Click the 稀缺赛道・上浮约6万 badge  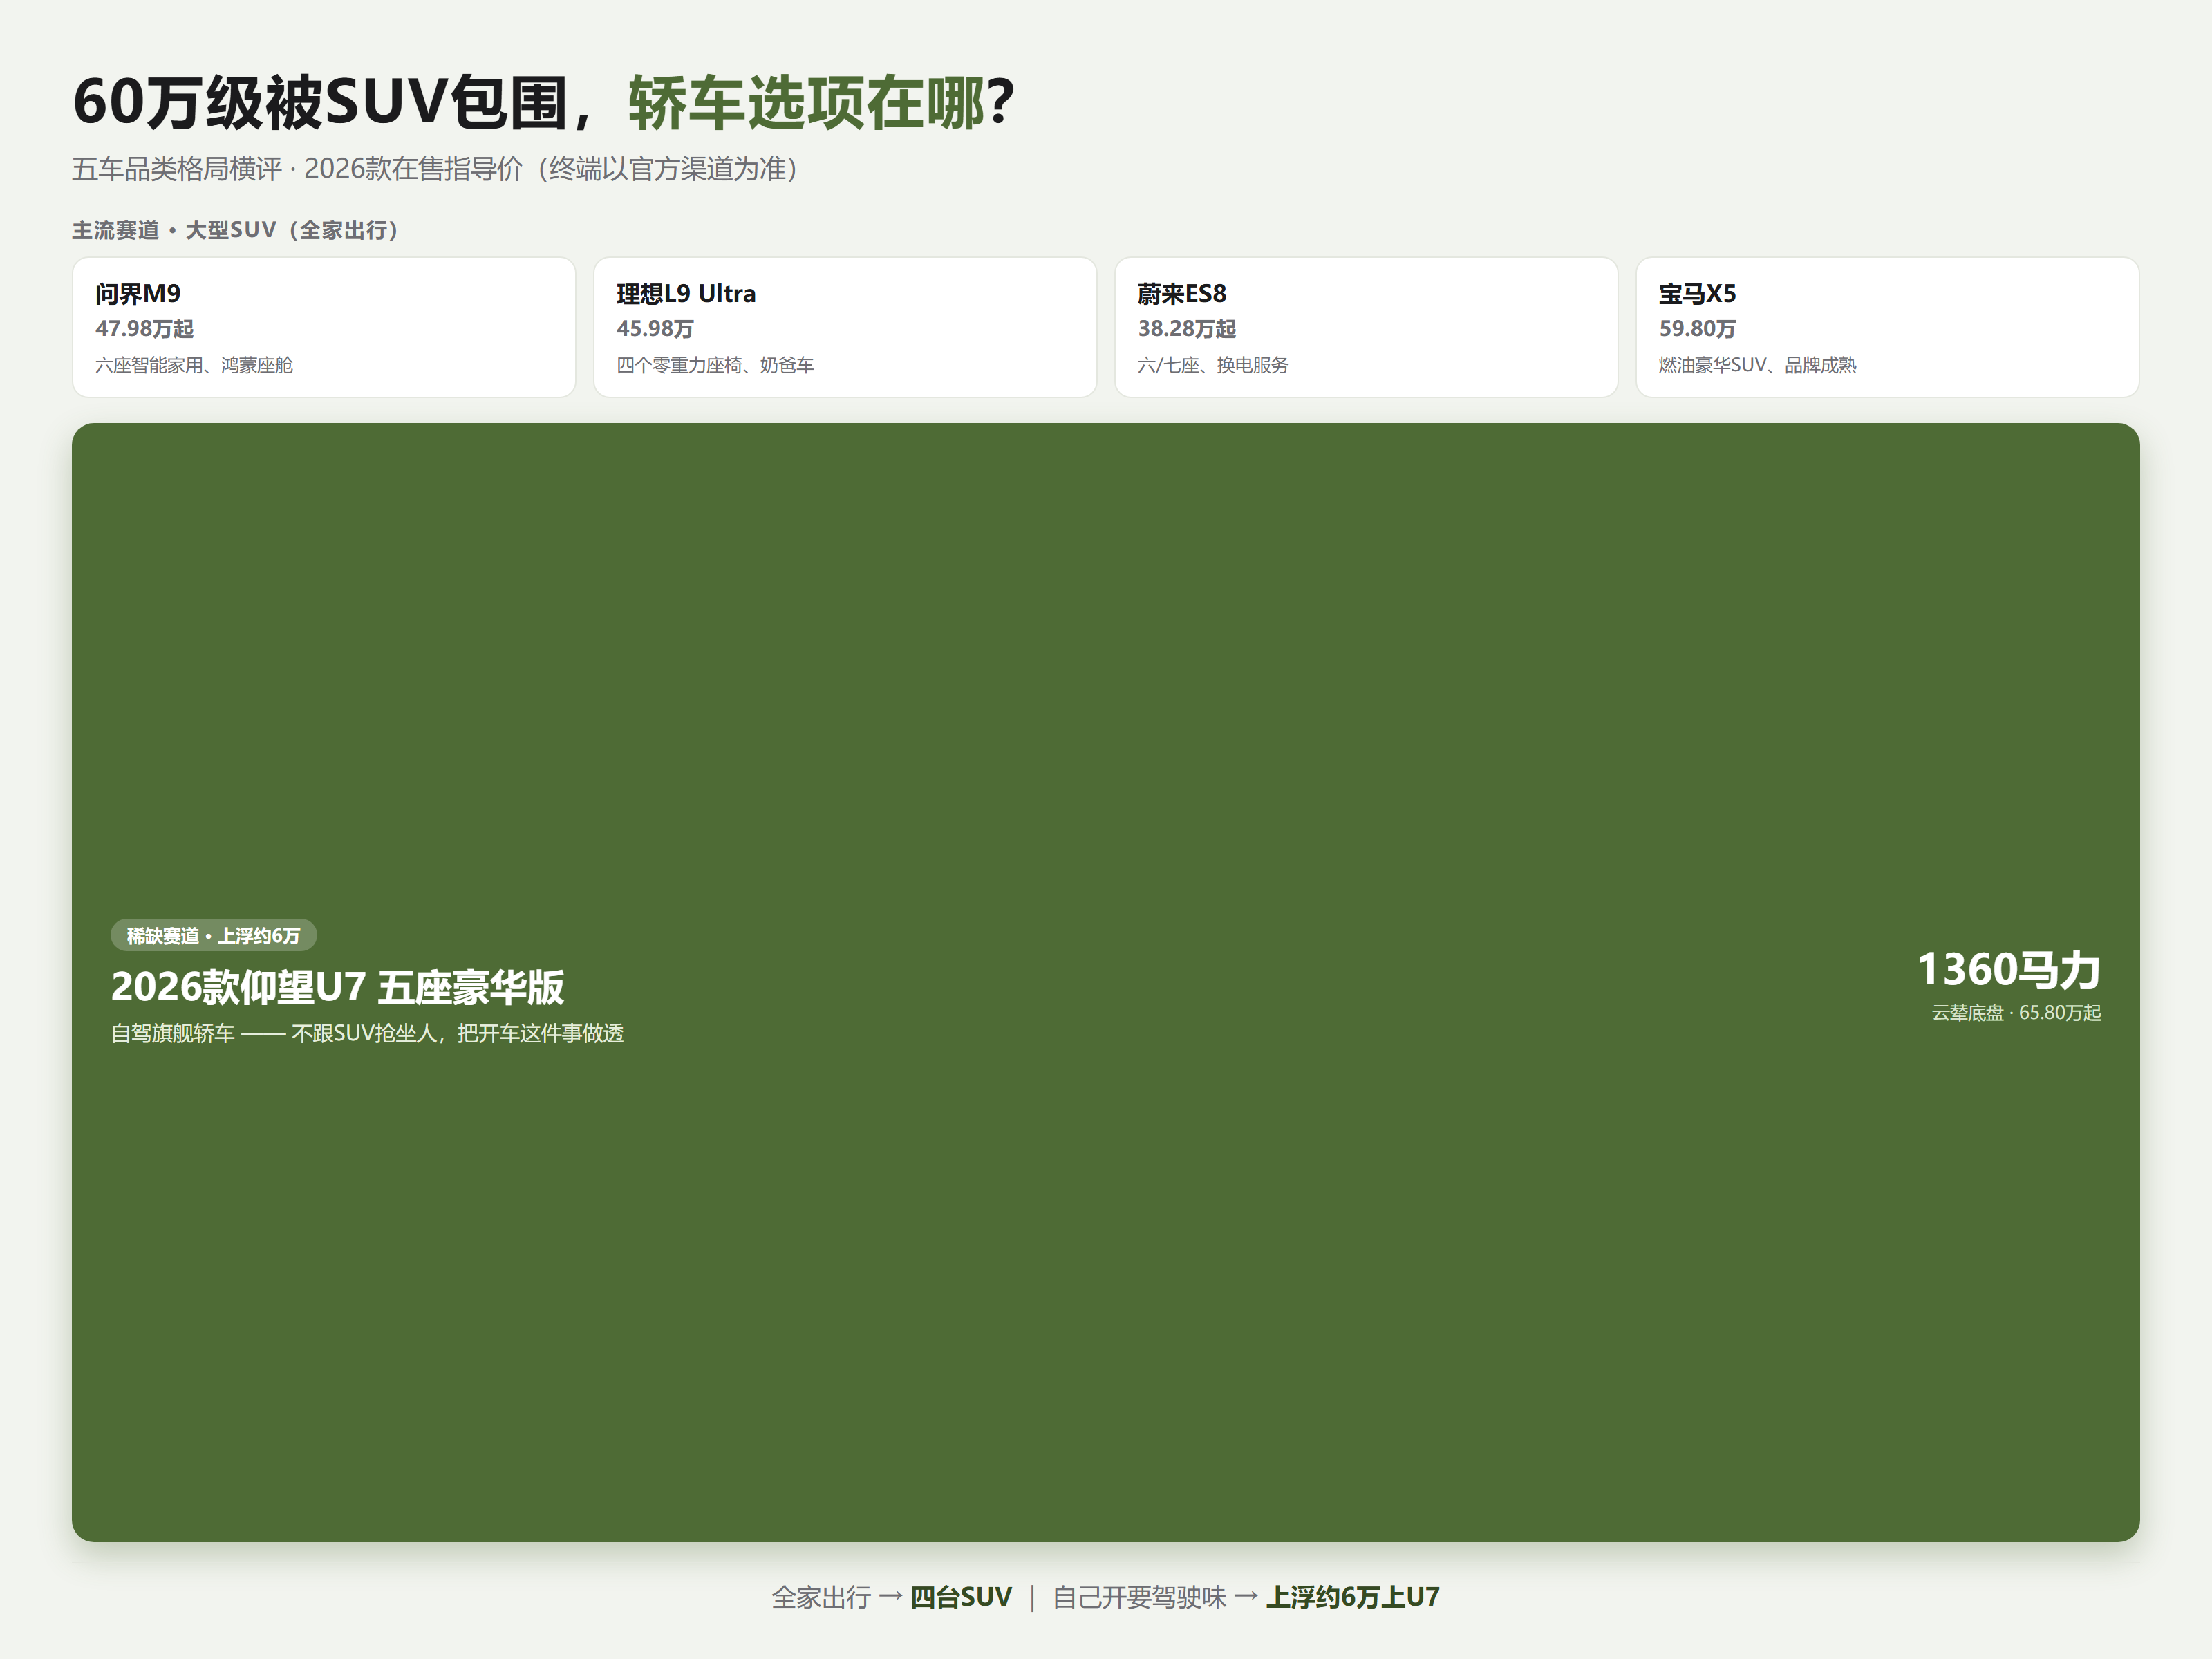[213, 936]
